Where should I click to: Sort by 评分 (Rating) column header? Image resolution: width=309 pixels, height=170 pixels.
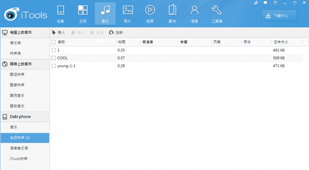point(247,42)
